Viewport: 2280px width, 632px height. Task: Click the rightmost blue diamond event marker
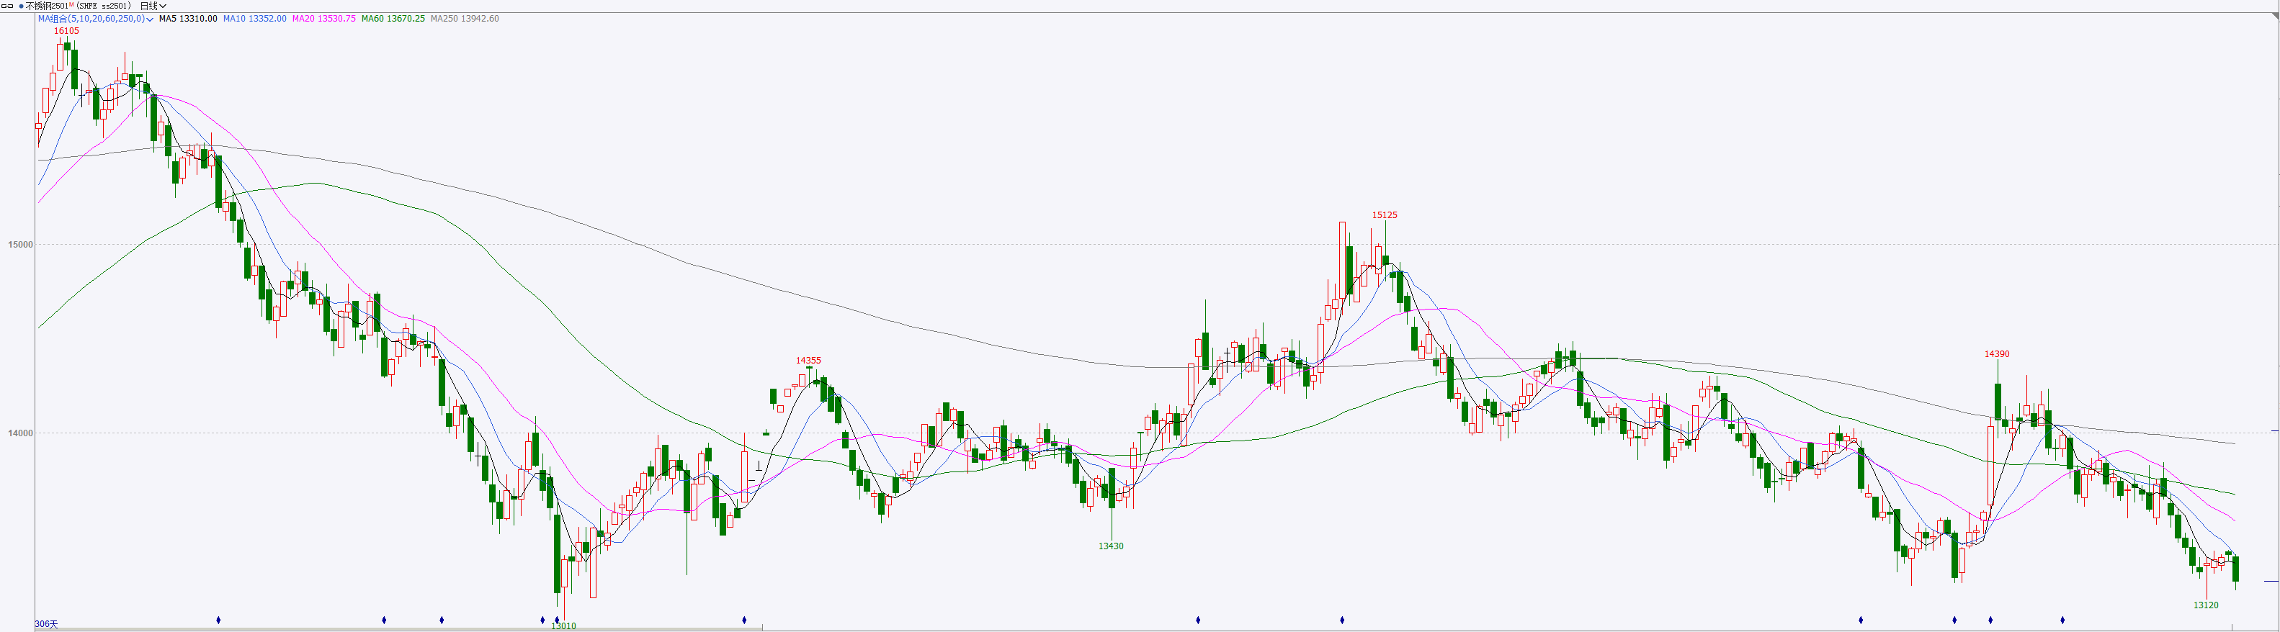[2062, 620]
